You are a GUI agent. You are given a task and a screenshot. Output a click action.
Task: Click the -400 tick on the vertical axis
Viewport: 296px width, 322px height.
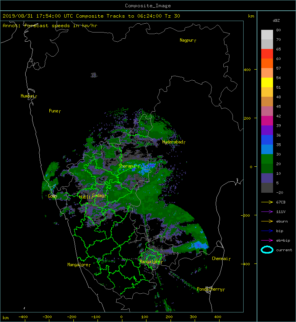click(246, 264)
